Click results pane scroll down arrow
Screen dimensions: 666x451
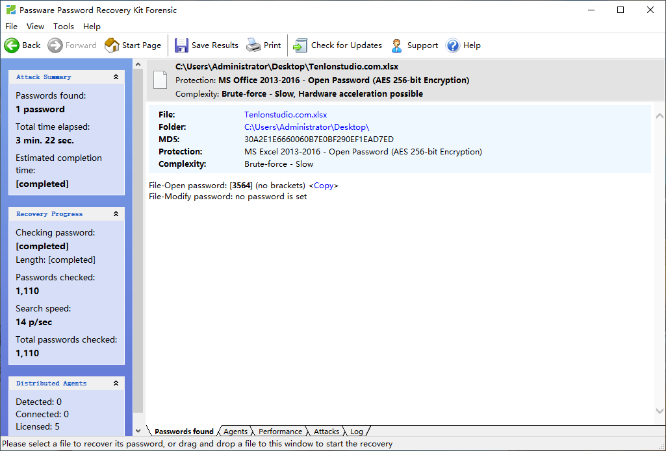coord(660,411)
